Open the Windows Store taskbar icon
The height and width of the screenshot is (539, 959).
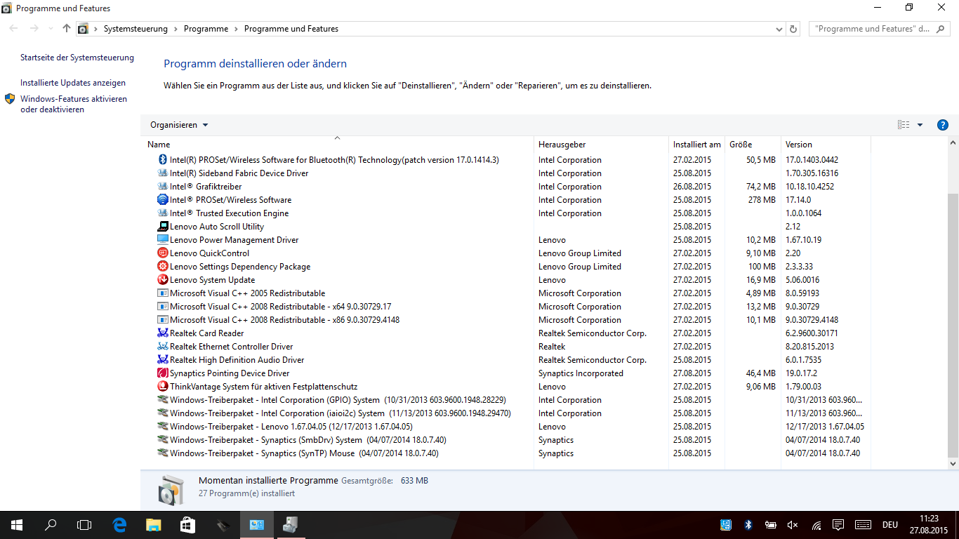pyautogui.click(x=187, y=524)
